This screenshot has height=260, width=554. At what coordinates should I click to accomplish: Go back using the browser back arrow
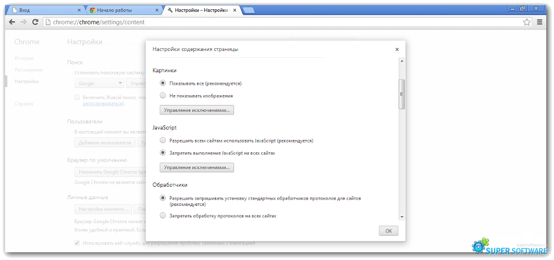point(12,22)
